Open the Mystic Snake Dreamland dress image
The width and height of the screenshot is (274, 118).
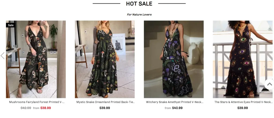(x=105, y=59)
